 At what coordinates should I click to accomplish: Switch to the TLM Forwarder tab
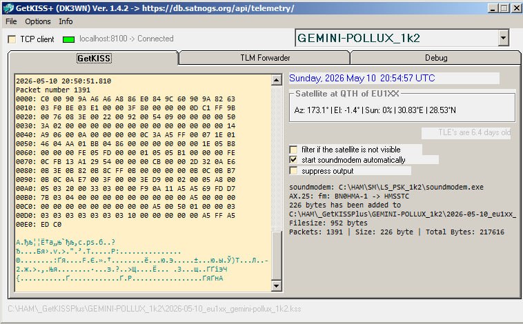point(265,58)
